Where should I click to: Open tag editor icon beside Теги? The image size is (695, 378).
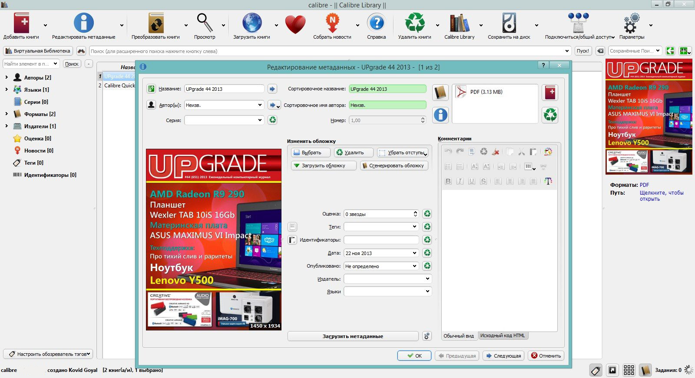coord(292,227)
